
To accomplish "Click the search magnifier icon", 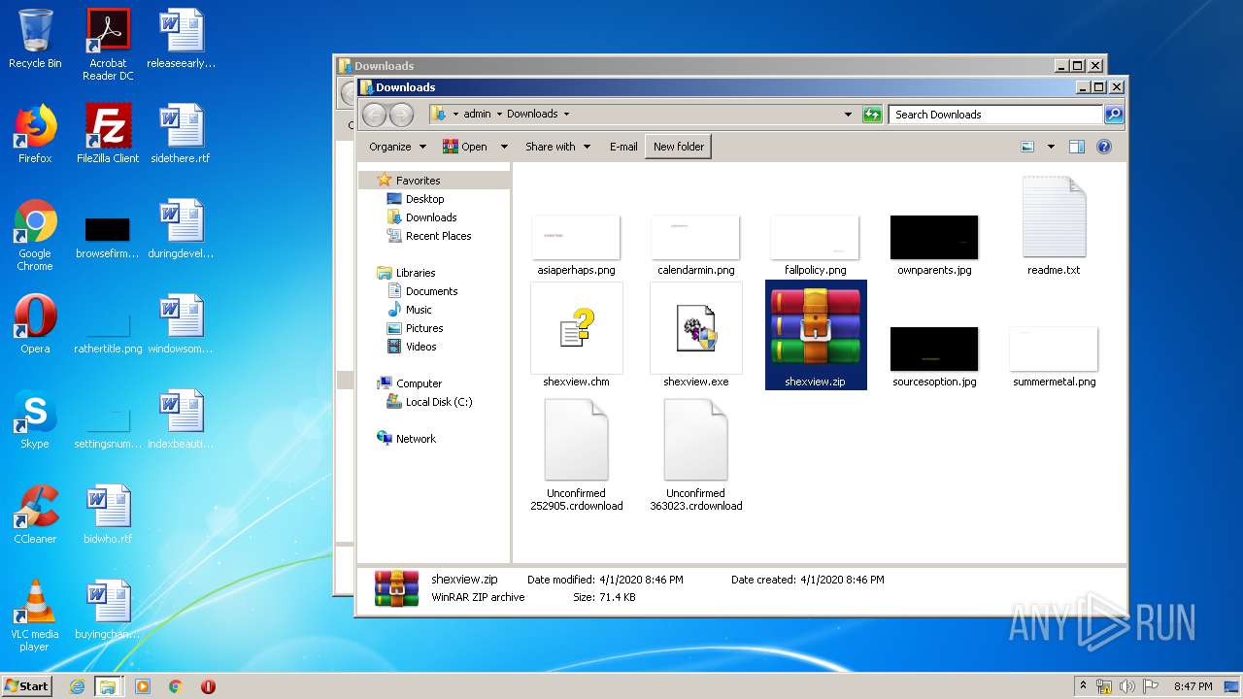I will (1114, 115).
